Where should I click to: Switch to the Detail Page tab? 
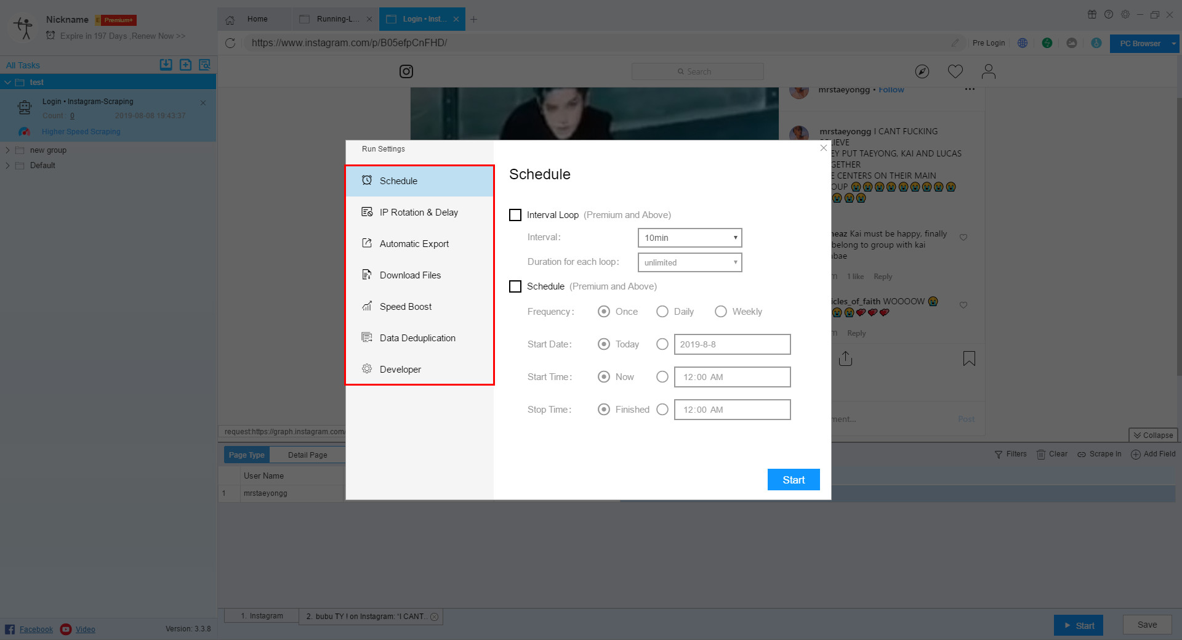click(x=308, y=455)
